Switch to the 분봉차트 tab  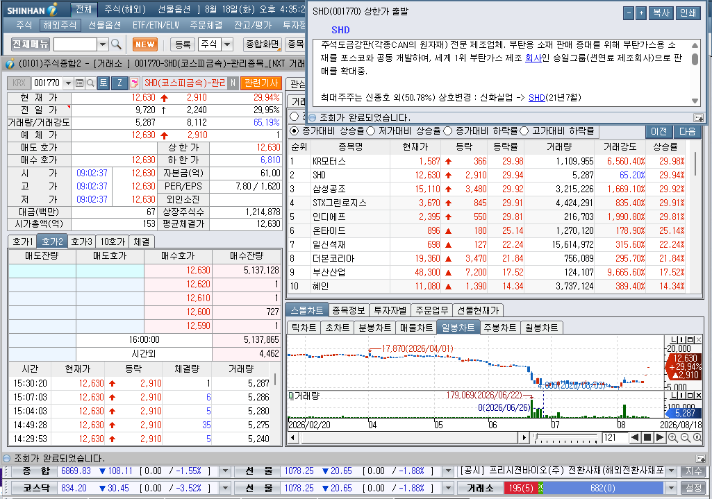[x=374, y=328]
